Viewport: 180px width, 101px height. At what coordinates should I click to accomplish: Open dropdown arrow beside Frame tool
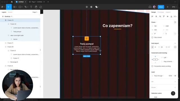tap(16, 7)
